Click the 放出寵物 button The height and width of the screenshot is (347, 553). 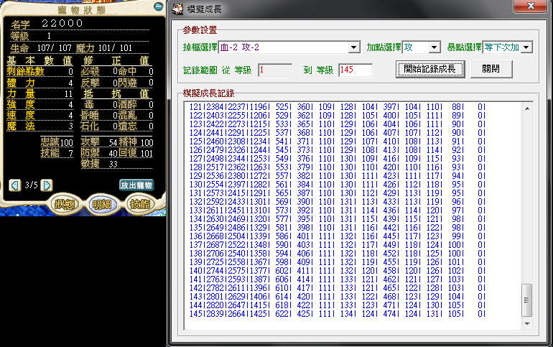click(x=136, y=185)
